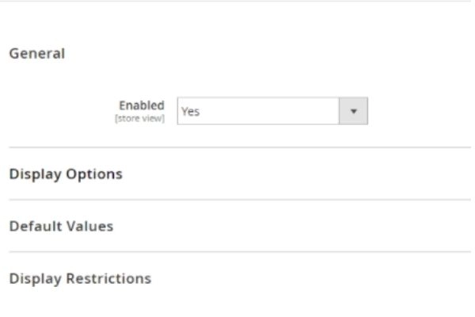Click the dropdown arrow beside Enabled
The width and height of the screenshot is (475, 317).
pyautogui.click(x=354, y=112)
